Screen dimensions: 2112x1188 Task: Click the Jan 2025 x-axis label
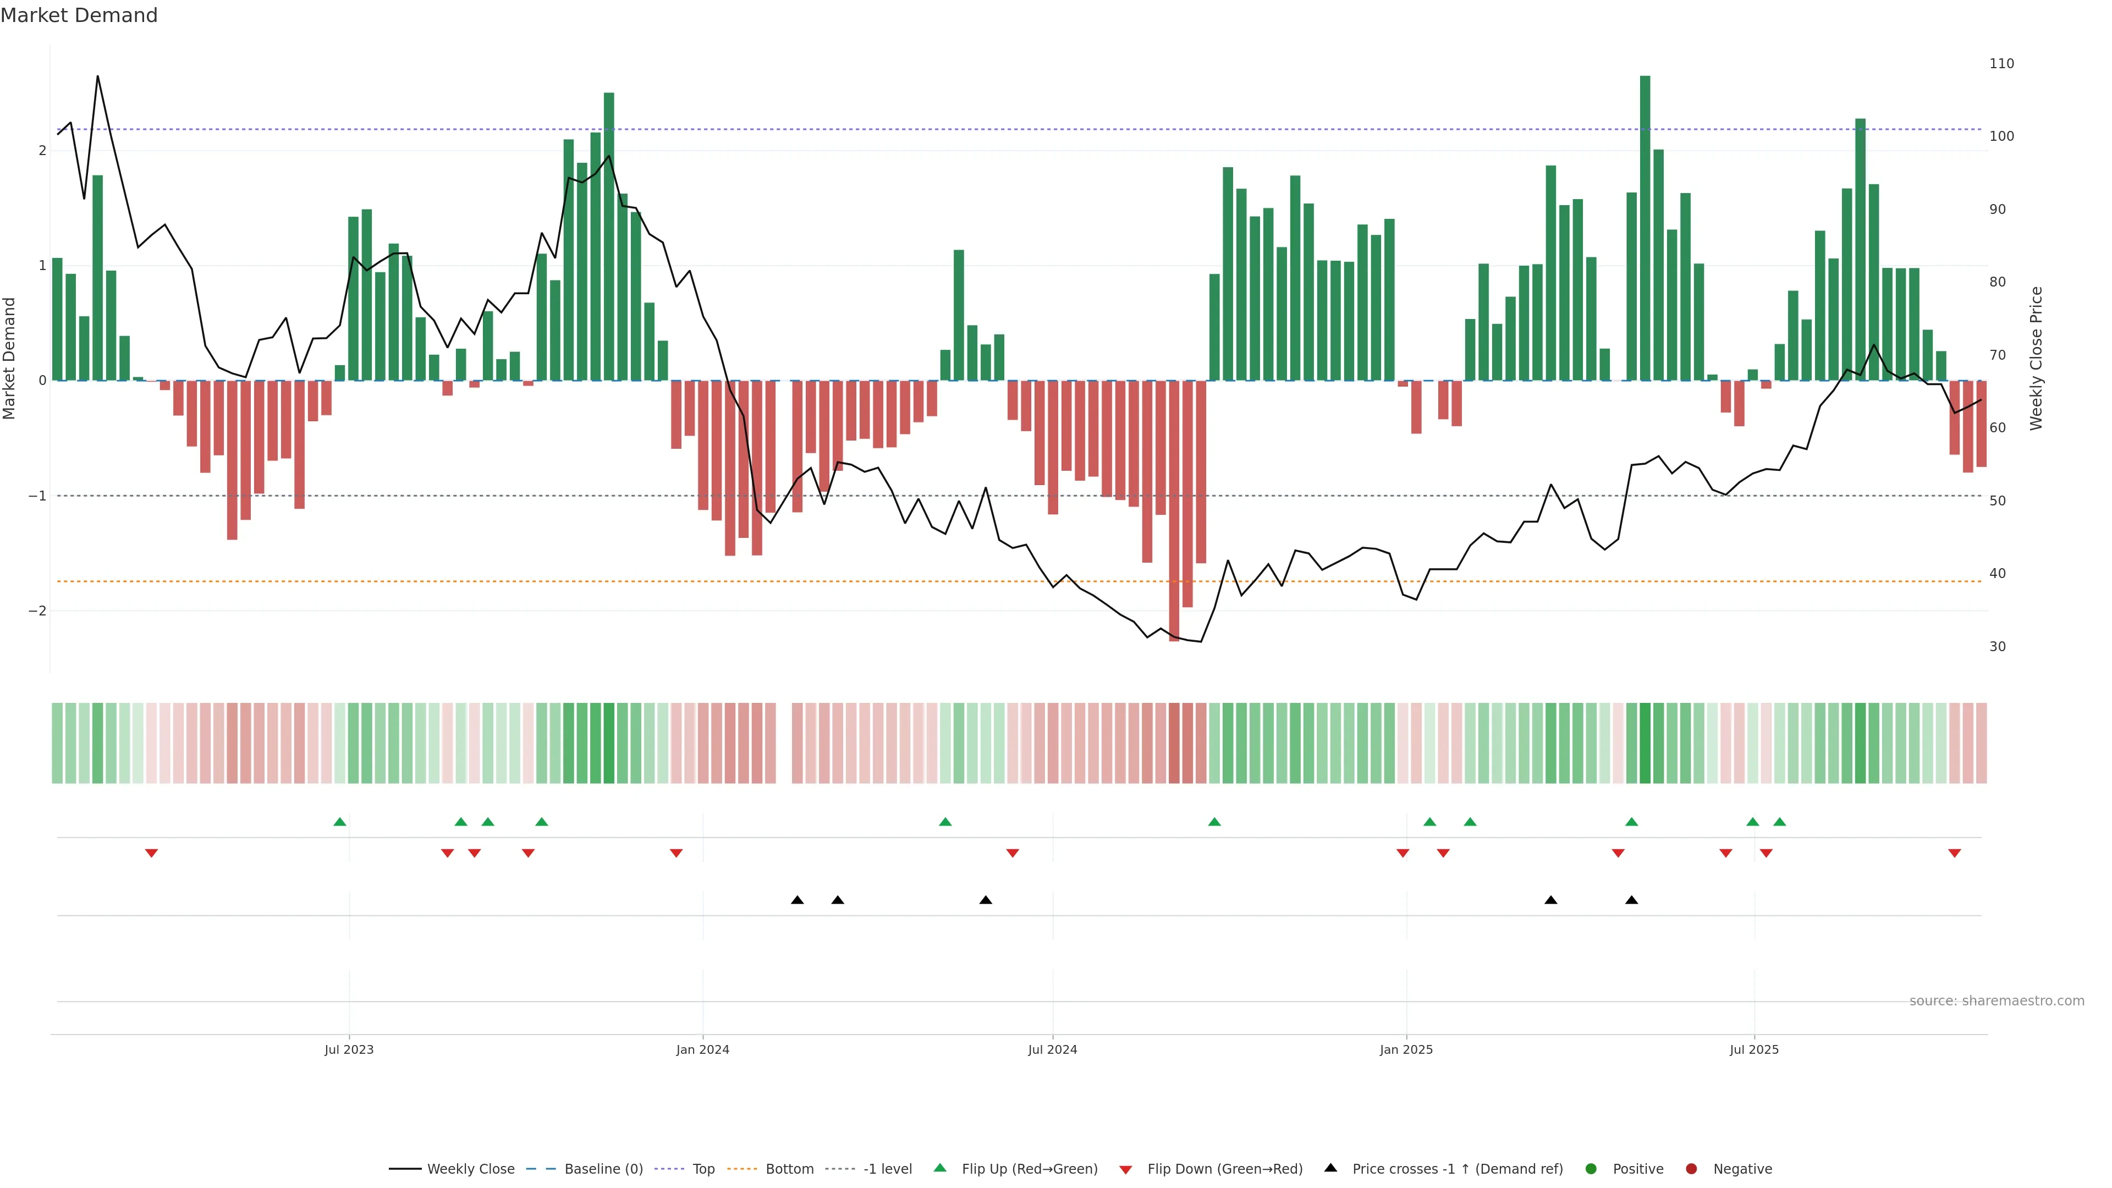point(1406,1049)
